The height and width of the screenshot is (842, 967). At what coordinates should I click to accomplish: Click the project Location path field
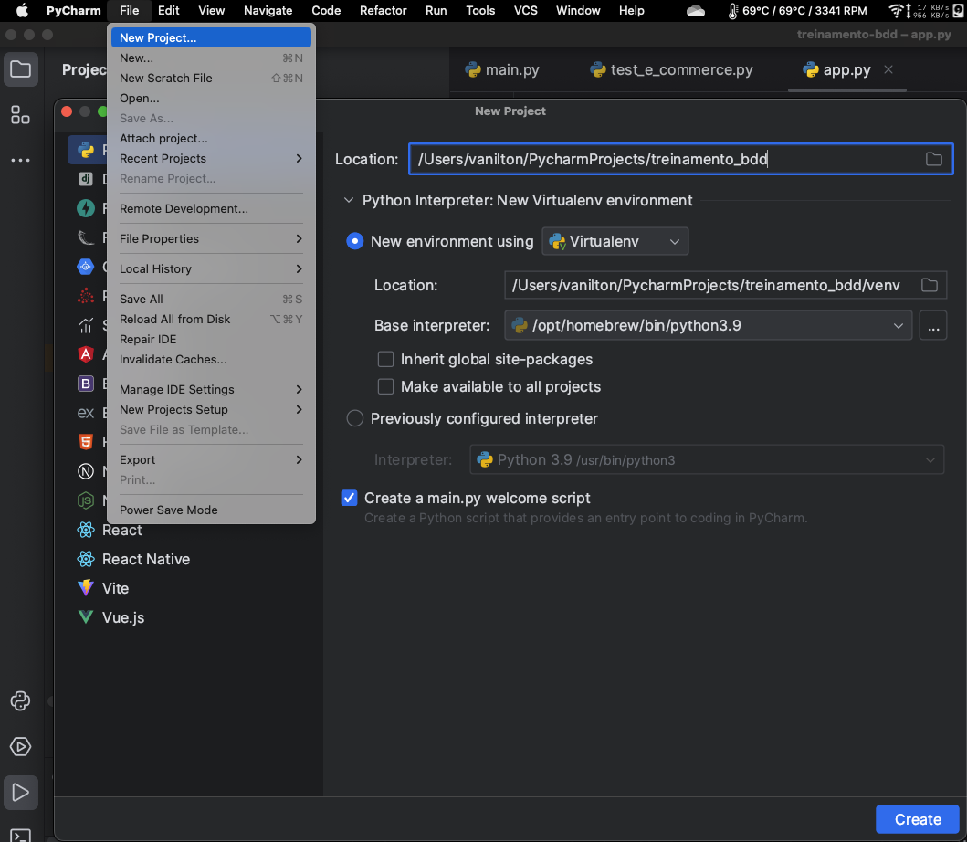681,159
